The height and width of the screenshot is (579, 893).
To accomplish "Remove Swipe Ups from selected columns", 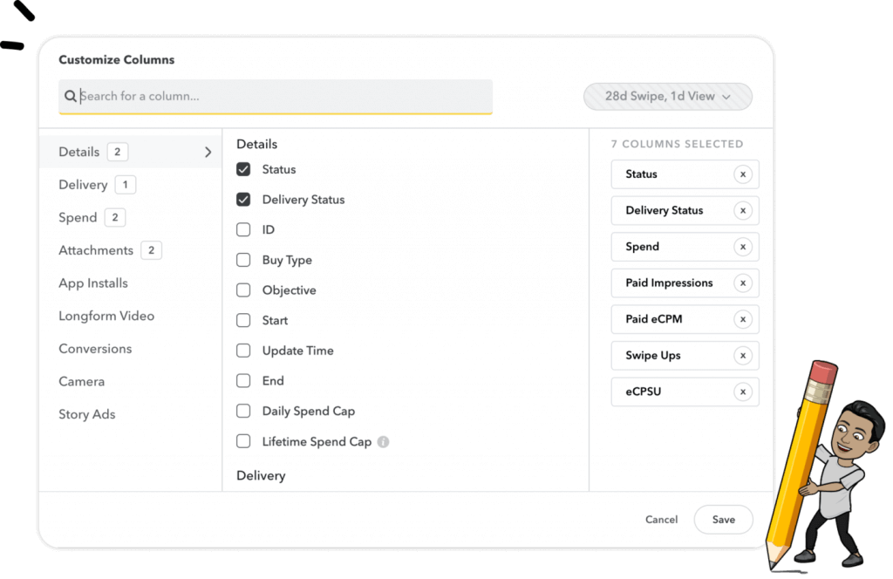I will [x=743, y=355].
